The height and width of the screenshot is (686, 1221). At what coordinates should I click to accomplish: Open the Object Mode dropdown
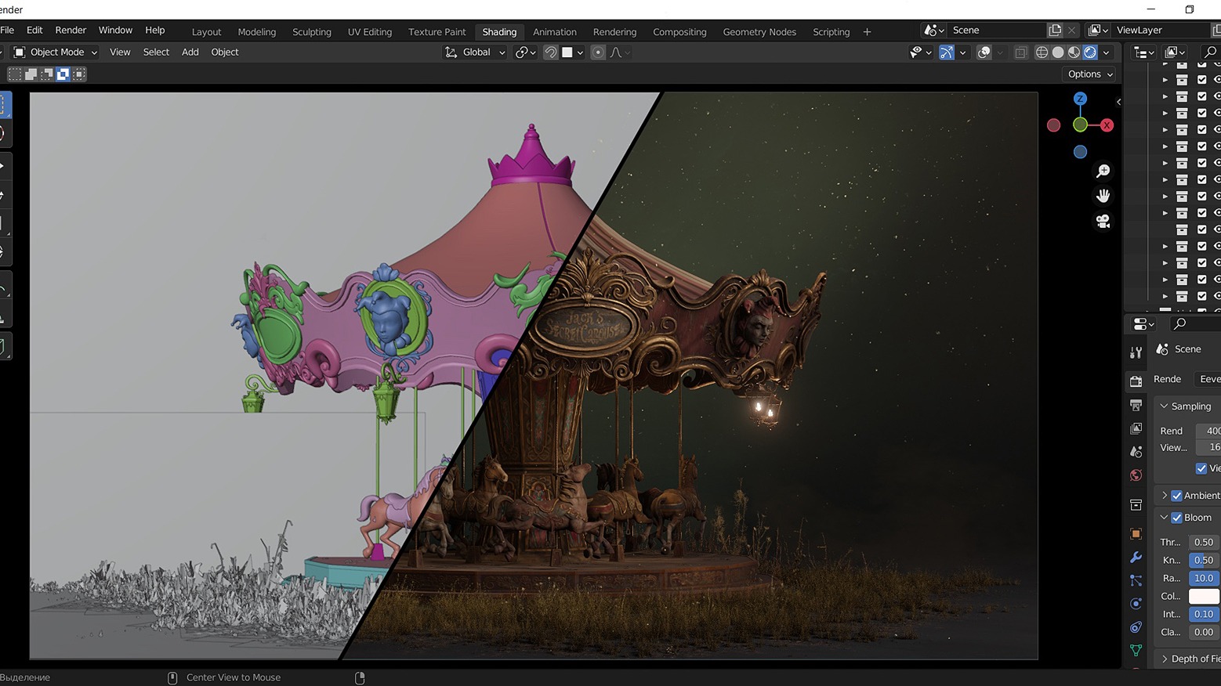[x=55, y=52]
